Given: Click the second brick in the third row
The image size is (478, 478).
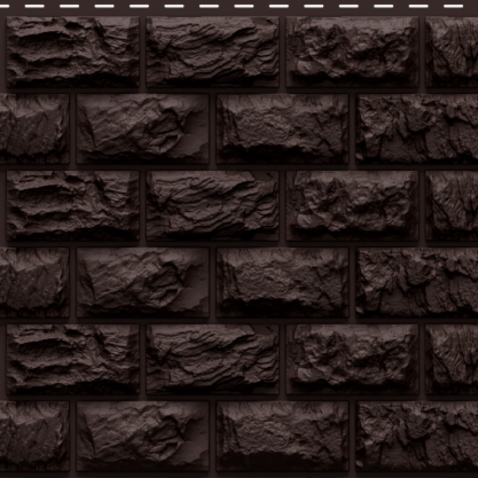Looking at the screenshot, I should 212,206.
